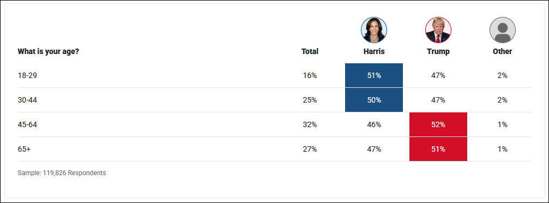
Task: Click Harris 46% value in 45-64 row
Action: coord(374,124)
